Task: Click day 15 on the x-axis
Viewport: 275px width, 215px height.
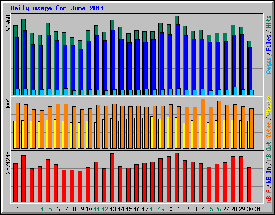Action: point(129,209)
